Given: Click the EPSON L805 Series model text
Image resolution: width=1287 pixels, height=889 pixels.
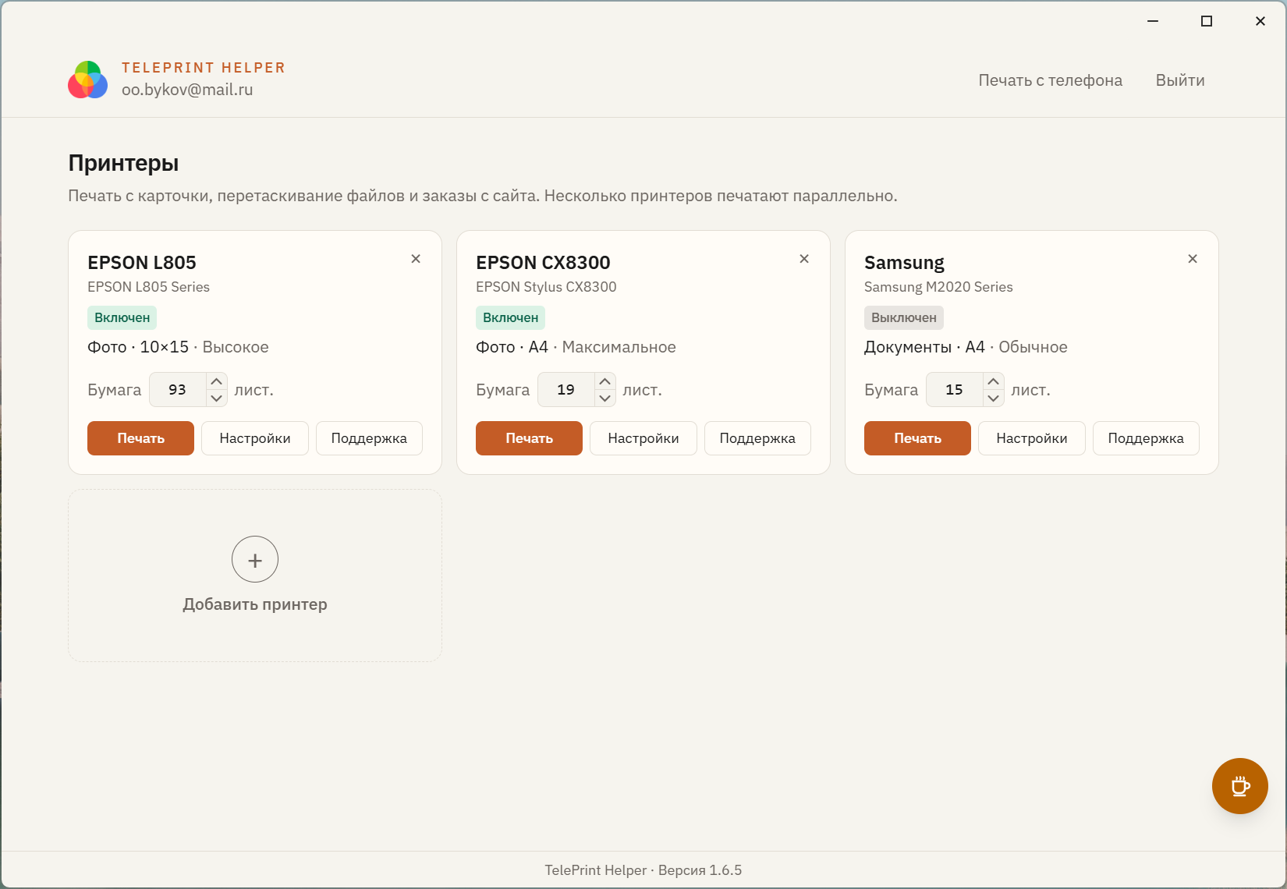Looking at the screenshot, I should (148, 287).
